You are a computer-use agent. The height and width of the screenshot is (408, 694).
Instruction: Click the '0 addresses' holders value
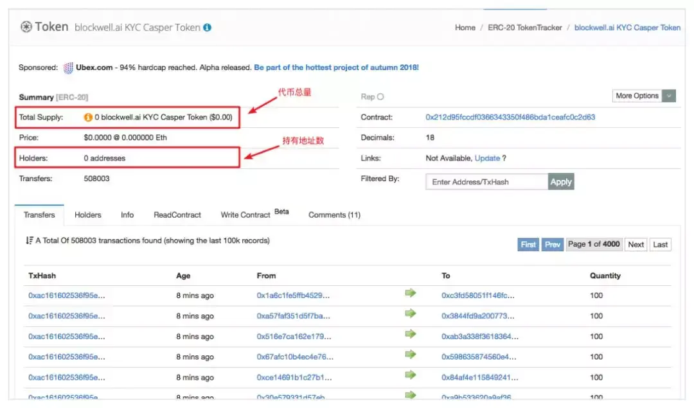105,158
